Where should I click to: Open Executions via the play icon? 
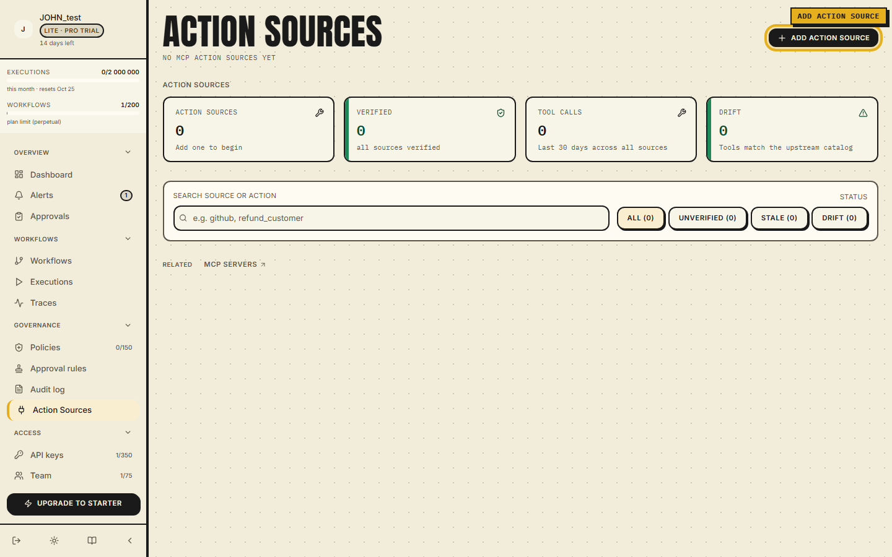(x=19, y=282)
